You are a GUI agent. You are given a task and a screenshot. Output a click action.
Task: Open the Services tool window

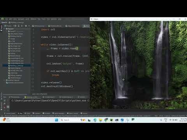coord(84,114)
